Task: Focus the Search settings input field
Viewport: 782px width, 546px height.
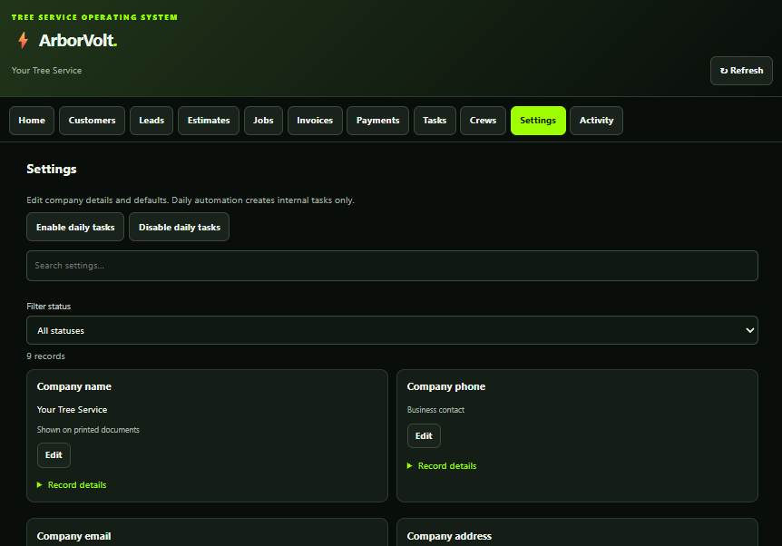Action: coord(392,266)
